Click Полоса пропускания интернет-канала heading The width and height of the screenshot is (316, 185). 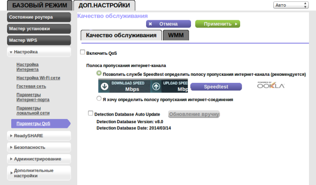pos(126,66)
